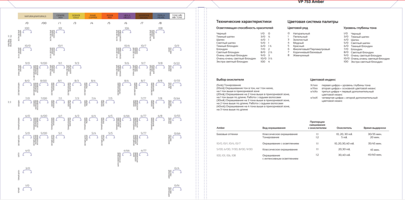
Task: Click the Технические характеристики heading
Action: [x=244, y=22]
